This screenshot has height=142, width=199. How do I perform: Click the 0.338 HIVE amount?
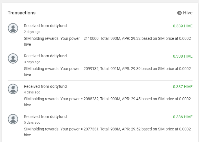(x=183, y=56)
